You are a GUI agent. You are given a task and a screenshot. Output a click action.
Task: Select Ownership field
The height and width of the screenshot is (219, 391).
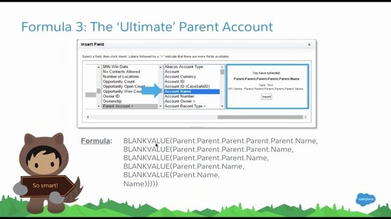coord(112,102)
